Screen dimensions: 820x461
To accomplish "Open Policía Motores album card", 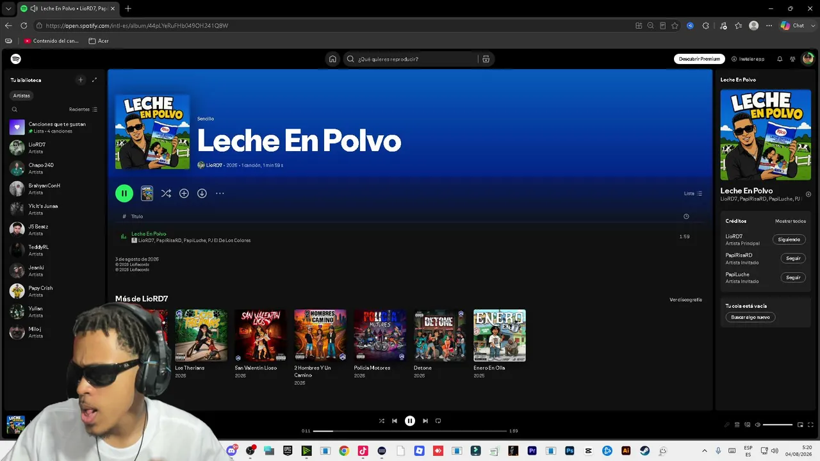I will tap(380, 344).
